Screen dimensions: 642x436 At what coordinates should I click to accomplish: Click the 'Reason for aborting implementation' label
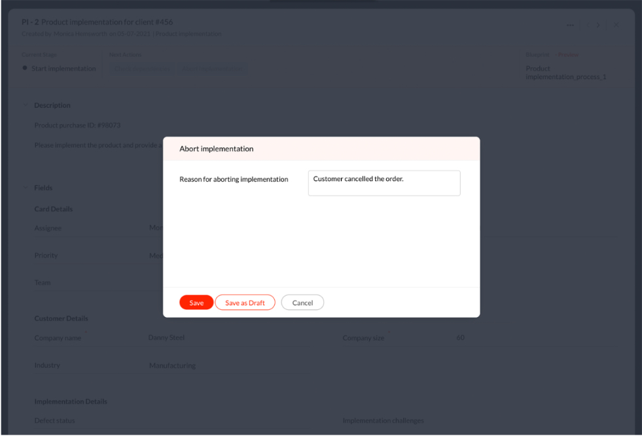(x=234, y=179)
